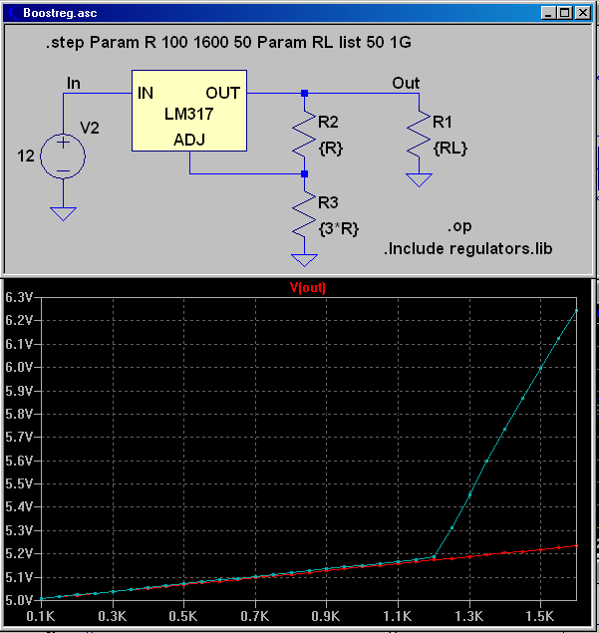Select the .Include regulators.lib directive
The image size is (599, 633).
[x=467, y=248]
